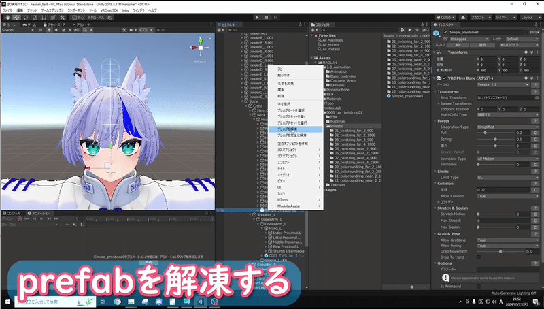Choose the Unpack Prefab Completely context entry
Screen dimensions: 544x309
[295, 135]
